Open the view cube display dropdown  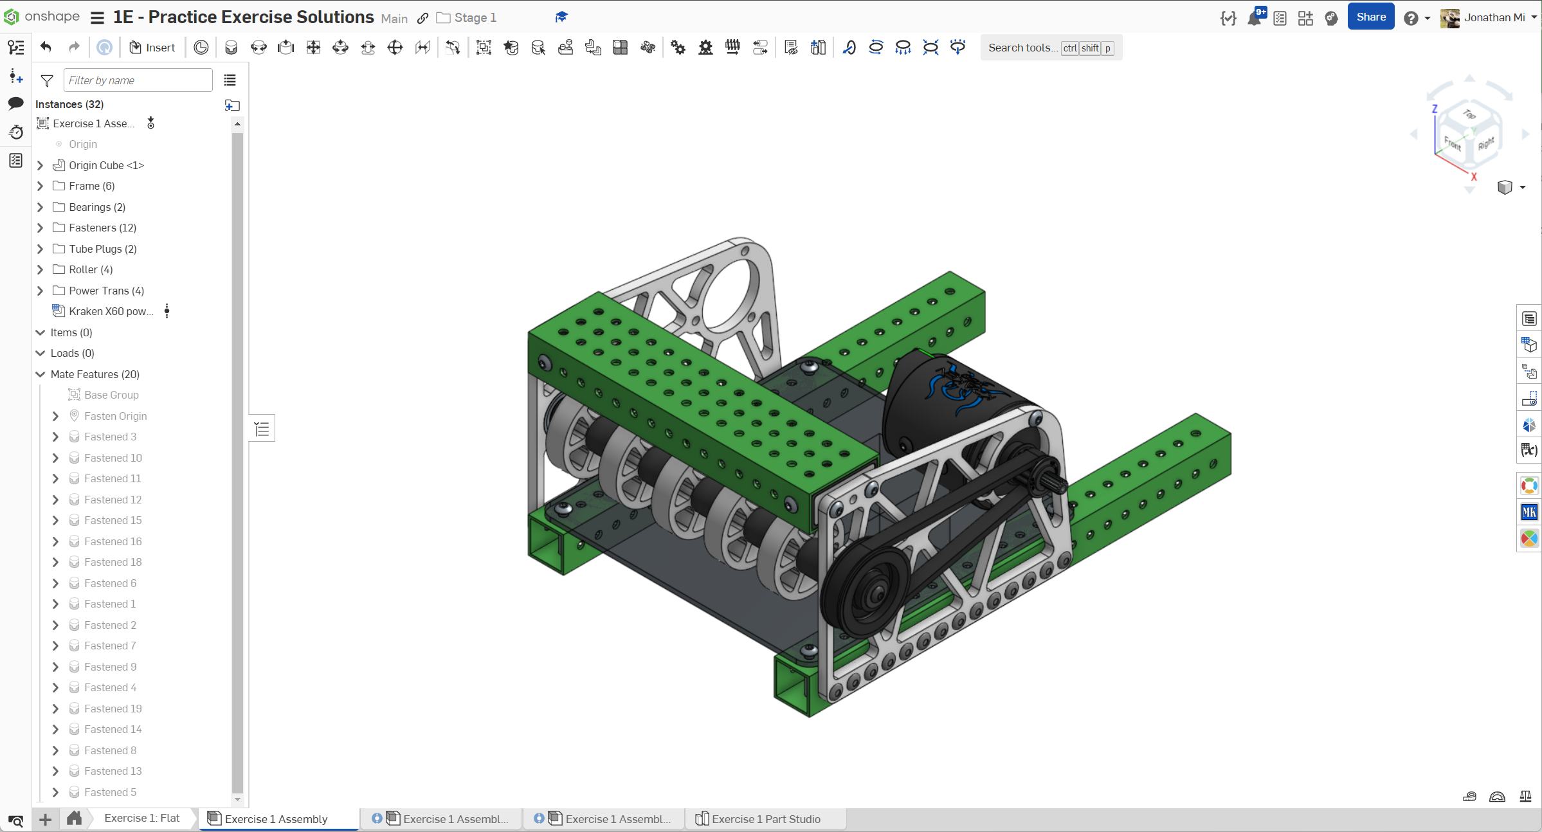point(1522,187)
